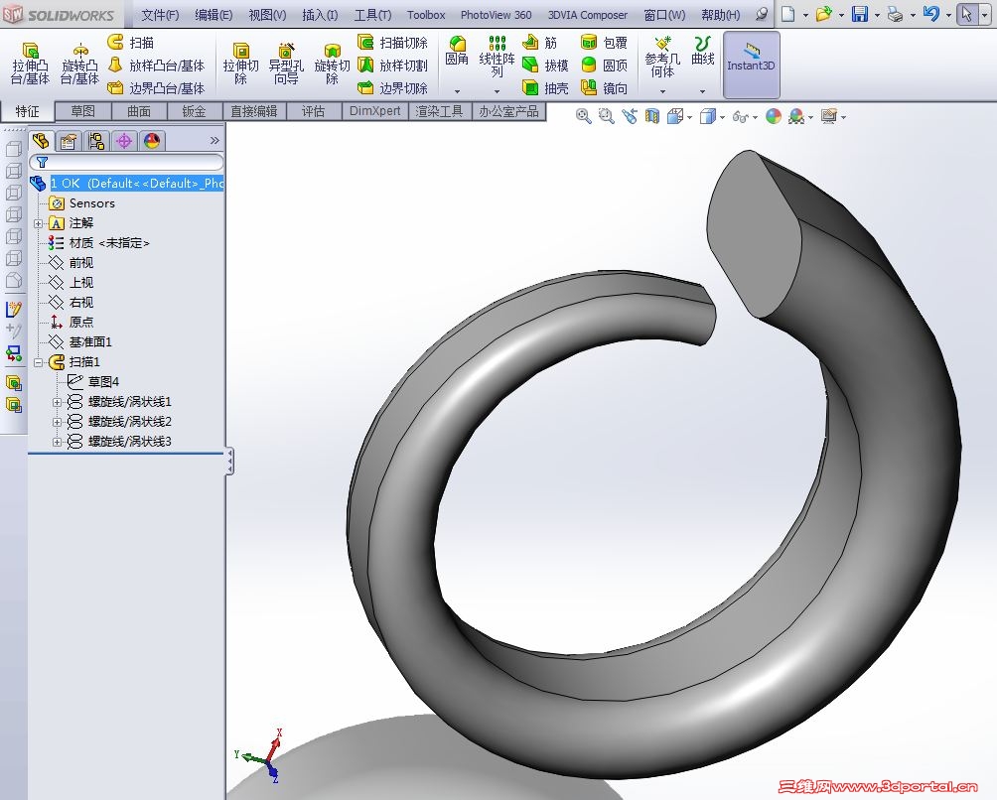Click the 边界切除 boundary cut tool
Screen dimensions: 997x800
(392, 88)
